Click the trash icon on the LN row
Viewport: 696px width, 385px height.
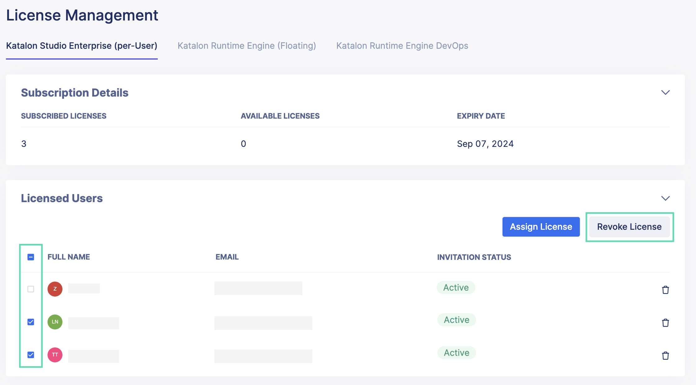[666, 323]
